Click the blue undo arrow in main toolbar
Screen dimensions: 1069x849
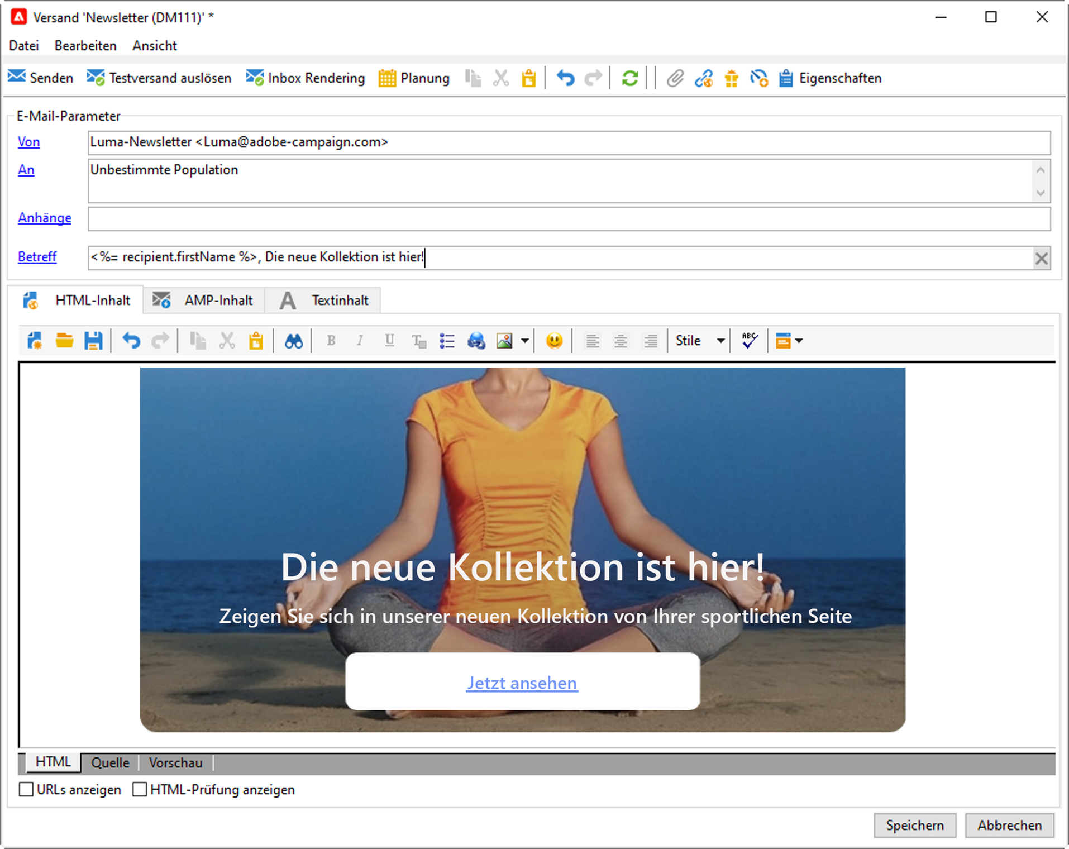[565, 78]
